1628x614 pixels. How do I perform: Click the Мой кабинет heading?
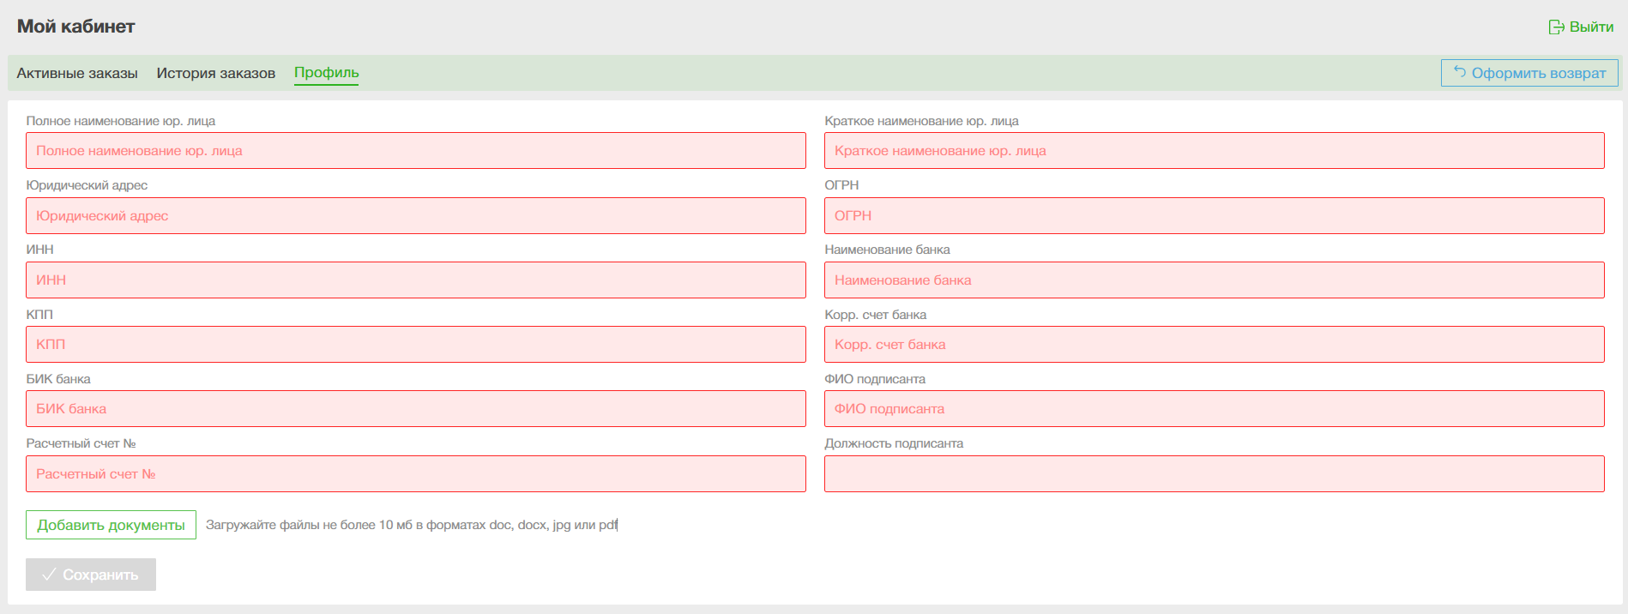[x=75, y=27]
